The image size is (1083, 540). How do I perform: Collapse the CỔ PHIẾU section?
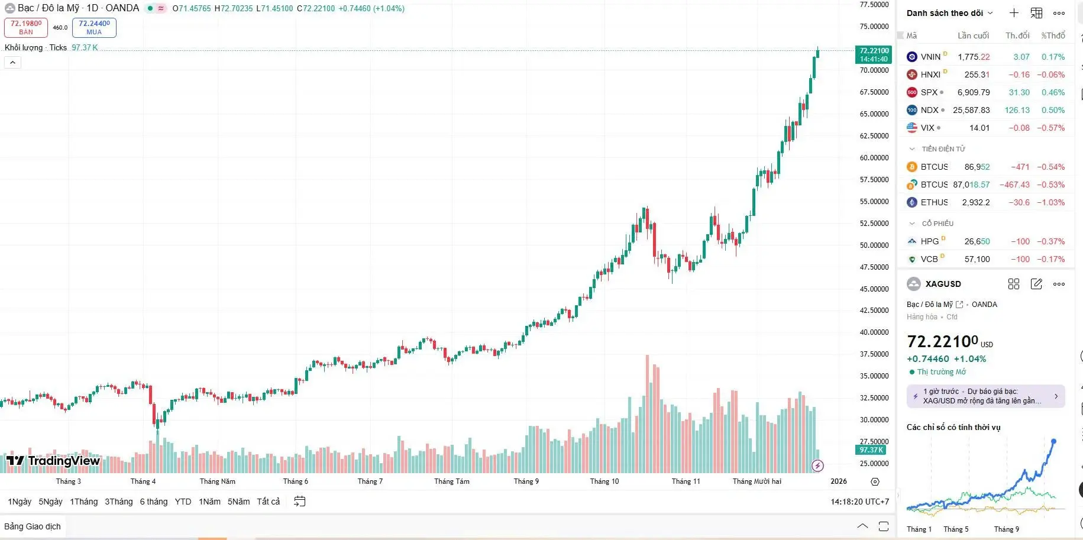pyautogui.click(x=912, y=224)
